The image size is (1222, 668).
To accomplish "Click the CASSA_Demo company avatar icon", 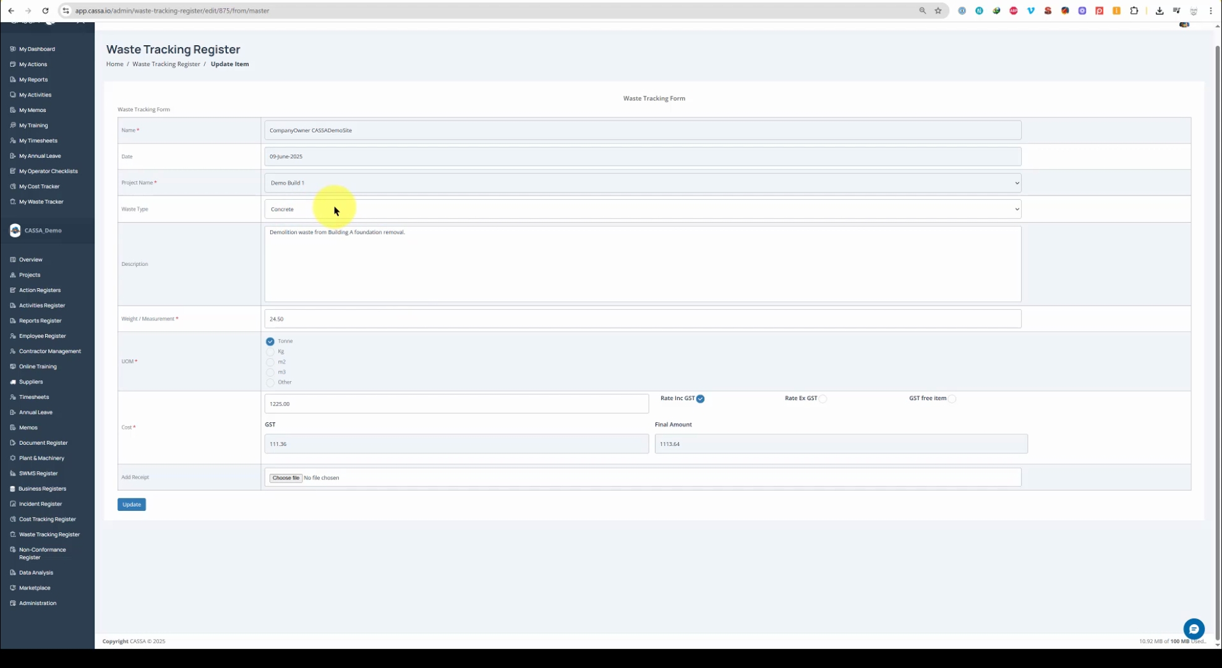I will [x=15, y=231].
